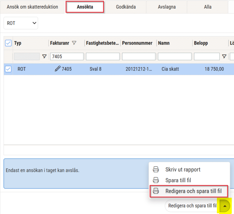Click the pencil edit icon beside invoice 7405
This screenshot has height=214, width=234.
pos(58,69)
